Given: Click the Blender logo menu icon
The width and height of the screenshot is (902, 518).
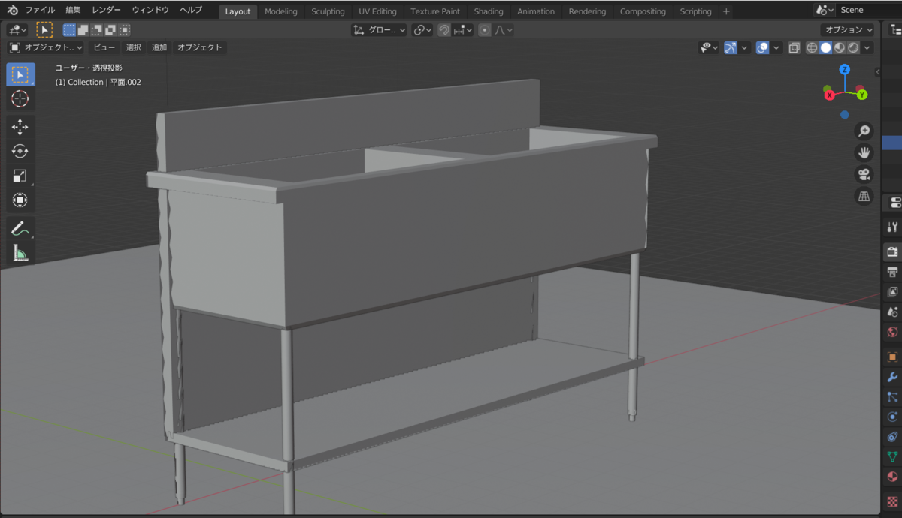Looking at the screenshot, I should pos(13,11).
